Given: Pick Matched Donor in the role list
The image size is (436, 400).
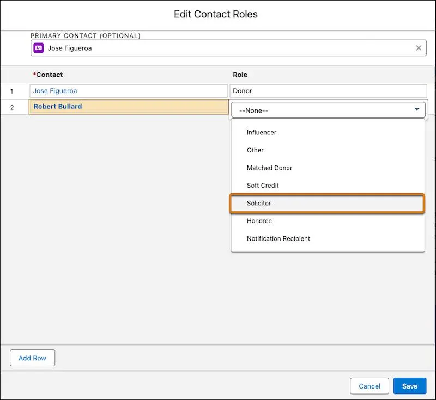Looking at the screenshot, I should click(x=328, y=168).
